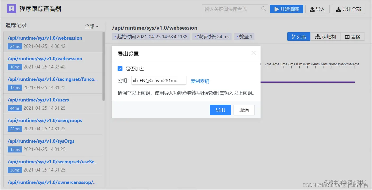Select the play icon on 开始追踪 button
Screen dimensions: 372x190
point(276,9)
